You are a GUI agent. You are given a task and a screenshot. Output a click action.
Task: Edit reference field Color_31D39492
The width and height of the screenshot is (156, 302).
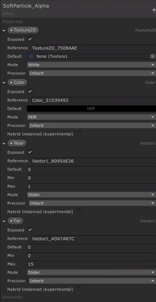pos(93,101)
